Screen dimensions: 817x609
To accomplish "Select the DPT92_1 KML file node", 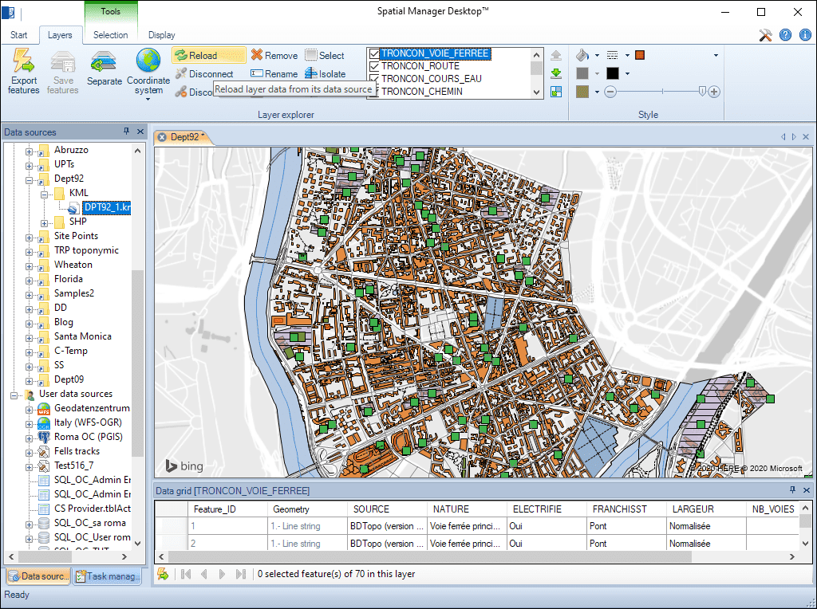I will pyautogui.click(x=107, y=207).
